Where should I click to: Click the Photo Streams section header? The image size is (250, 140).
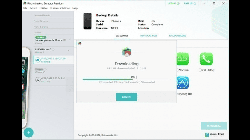[x=41, y=21]
